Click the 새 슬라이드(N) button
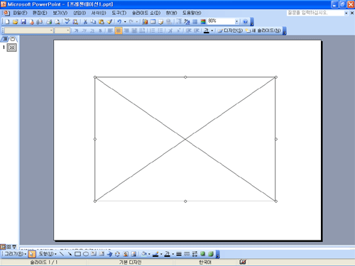Image resolution: width=355 pixels, height=266 pixels. (x=263, y=31)
